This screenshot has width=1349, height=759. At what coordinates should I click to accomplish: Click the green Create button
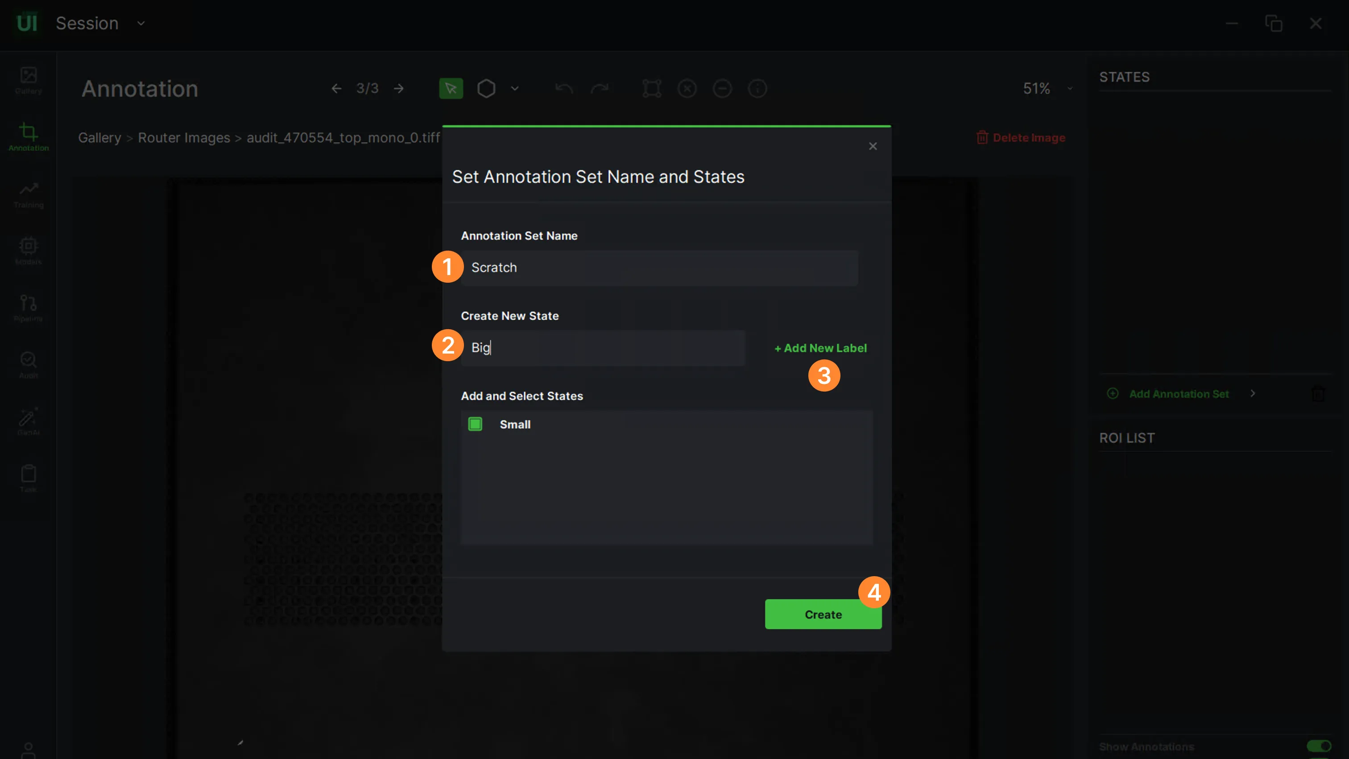[823, 615]
